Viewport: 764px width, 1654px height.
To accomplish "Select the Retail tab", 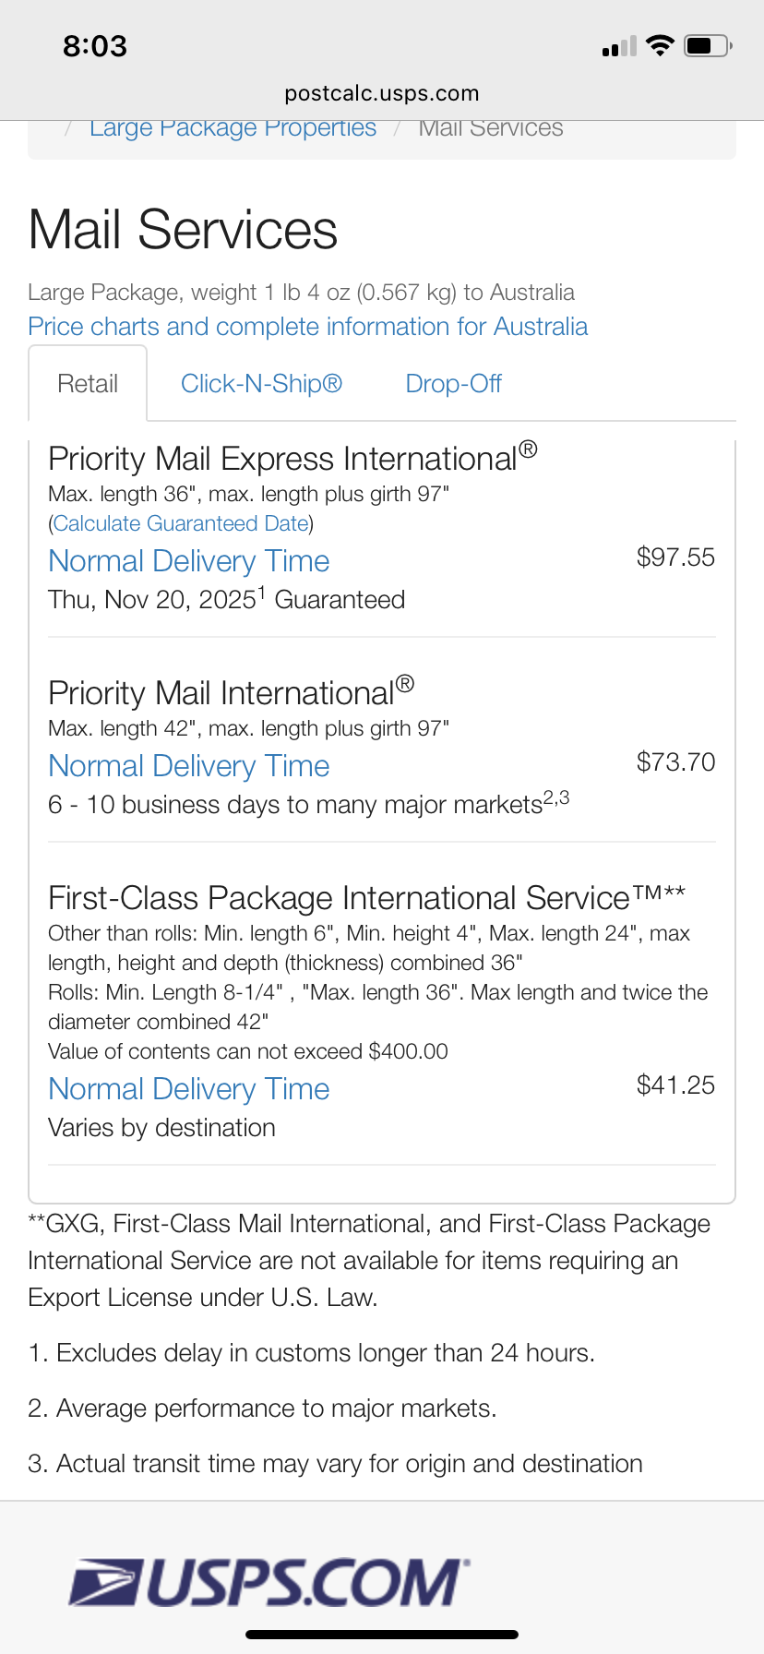I will point(88,384).
